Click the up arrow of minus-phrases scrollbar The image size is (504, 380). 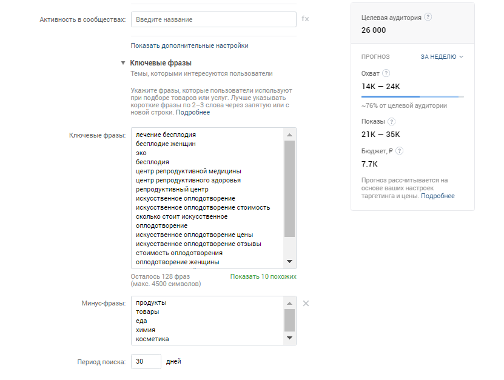(x=290, y=303)
